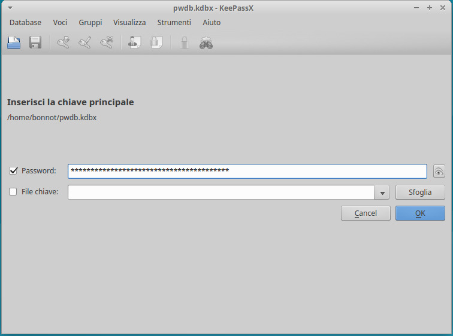Close the KeePassX window
Screen dimensions: 453x336
pos(443,8)
